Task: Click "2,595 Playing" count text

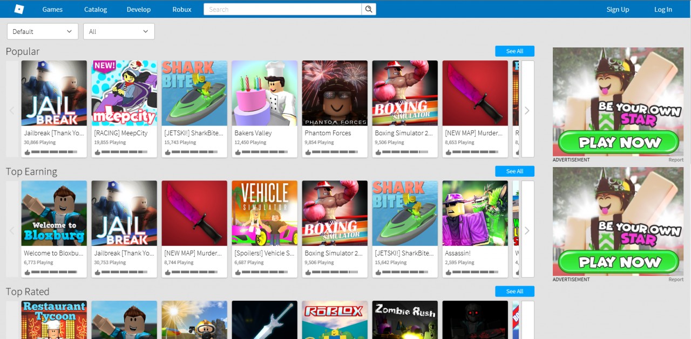Action: [459, 262]
